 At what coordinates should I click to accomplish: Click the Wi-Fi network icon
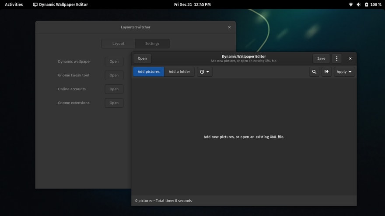click(350, 4)
